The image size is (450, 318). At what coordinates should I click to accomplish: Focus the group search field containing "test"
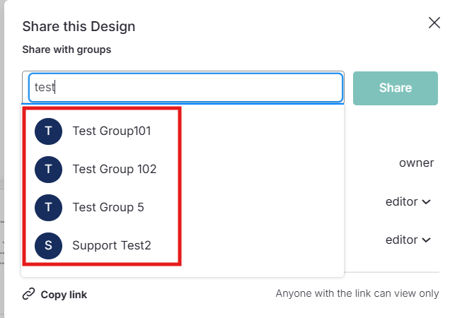(x=183, y=88)
